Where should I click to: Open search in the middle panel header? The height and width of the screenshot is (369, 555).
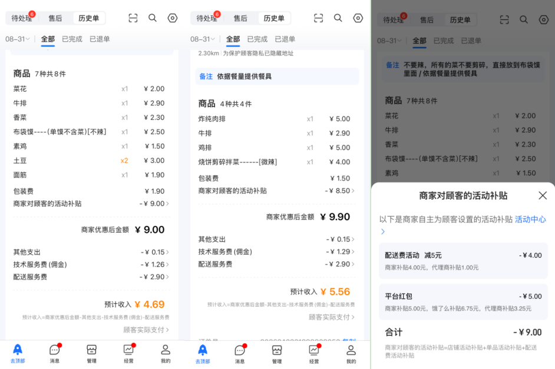point(338,18)
